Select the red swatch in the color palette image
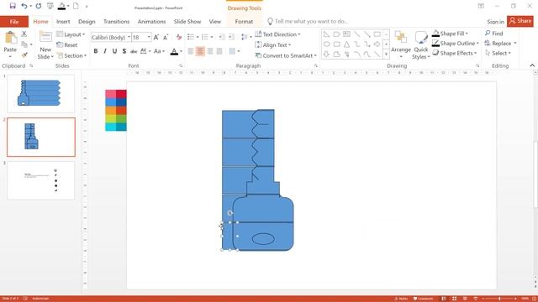 point(121,94)
